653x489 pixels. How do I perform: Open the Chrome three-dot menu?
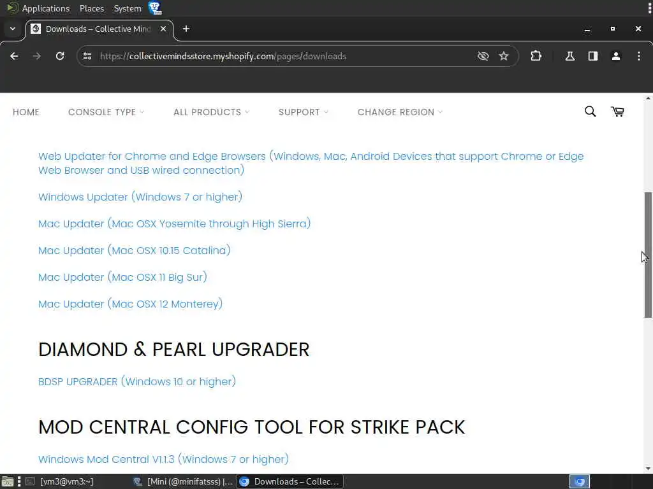point(639,56)
